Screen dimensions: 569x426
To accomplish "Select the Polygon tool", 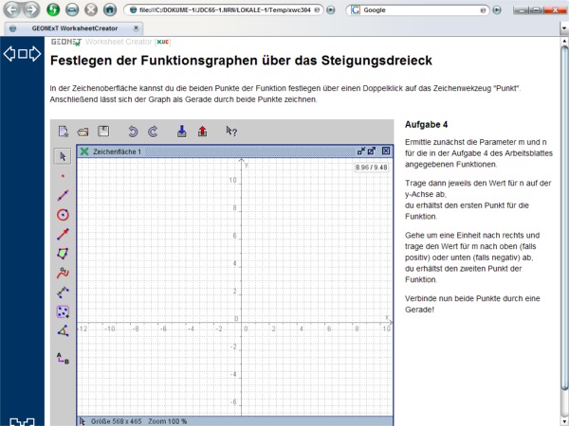I will point(63,253).
